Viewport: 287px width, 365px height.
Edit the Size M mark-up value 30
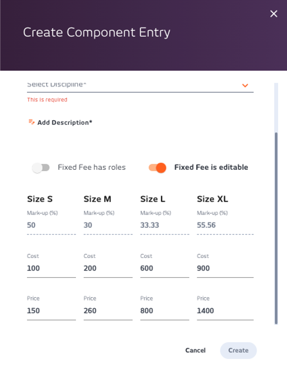[108, 225]
